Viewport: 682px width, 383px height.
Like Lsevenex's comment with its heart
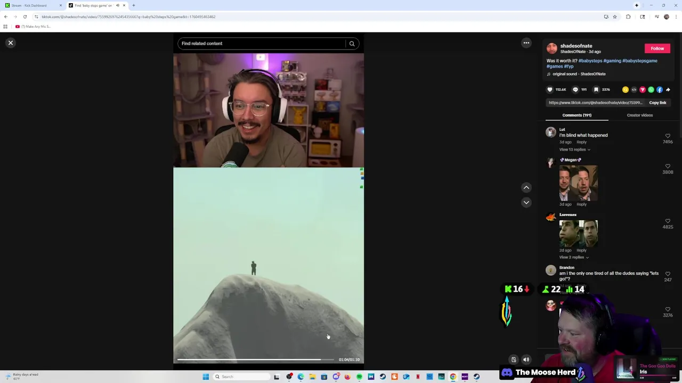[668, 221]
